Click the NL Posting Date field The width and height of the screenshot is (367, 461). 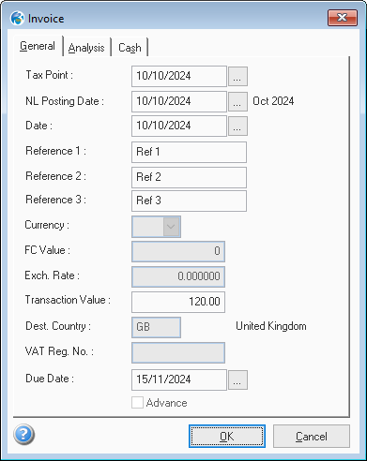(x=179, y=101)
